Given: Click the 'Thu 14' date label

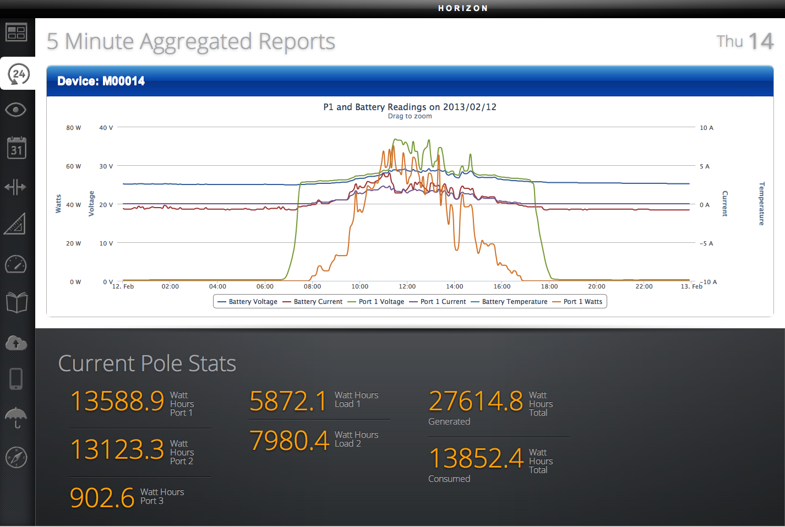Looking at the screenshot, I should (x=745, y=41).
